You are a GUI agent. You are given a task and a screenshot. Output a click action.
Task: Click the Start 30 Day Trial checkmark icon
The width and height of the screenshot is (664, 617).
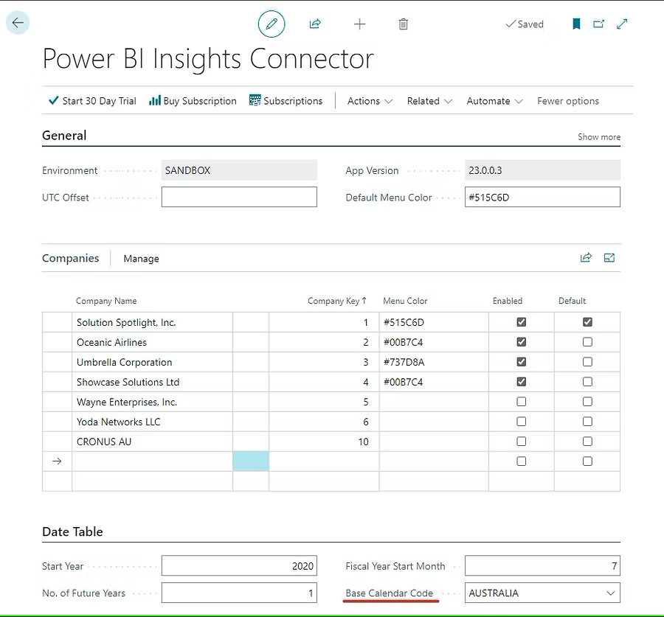point(53,100)
